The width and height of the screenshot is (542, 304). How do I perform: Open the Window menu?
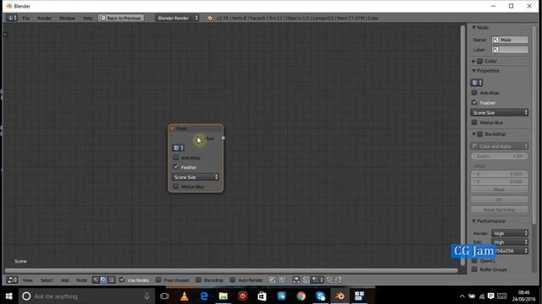coord(67,18)
